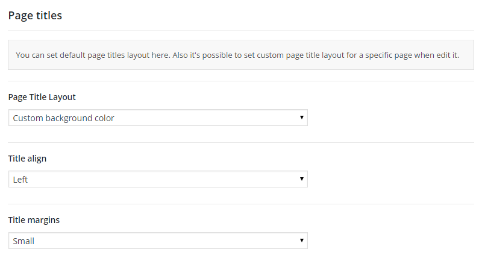Open the Page Title Layout dropdown

[158, 118]
